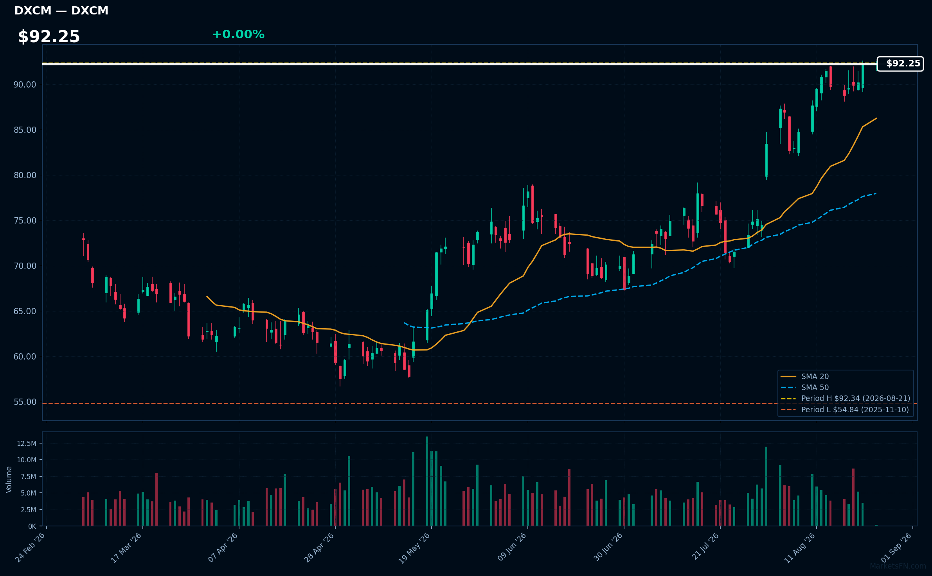The image size is (932, 576).
Task: Click the red dashed Period L swatch in legend
Action: pyautogui.click(x=788, y=410)
